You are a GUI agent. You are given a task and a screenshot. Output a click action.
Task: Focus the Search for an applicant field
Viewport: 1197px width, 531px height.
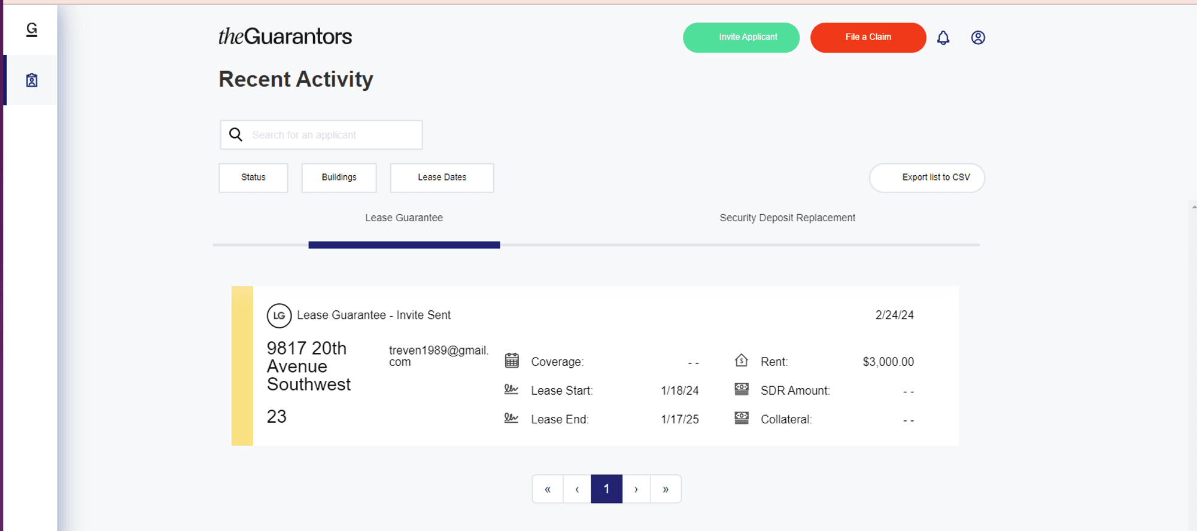[x=321, y=135]
